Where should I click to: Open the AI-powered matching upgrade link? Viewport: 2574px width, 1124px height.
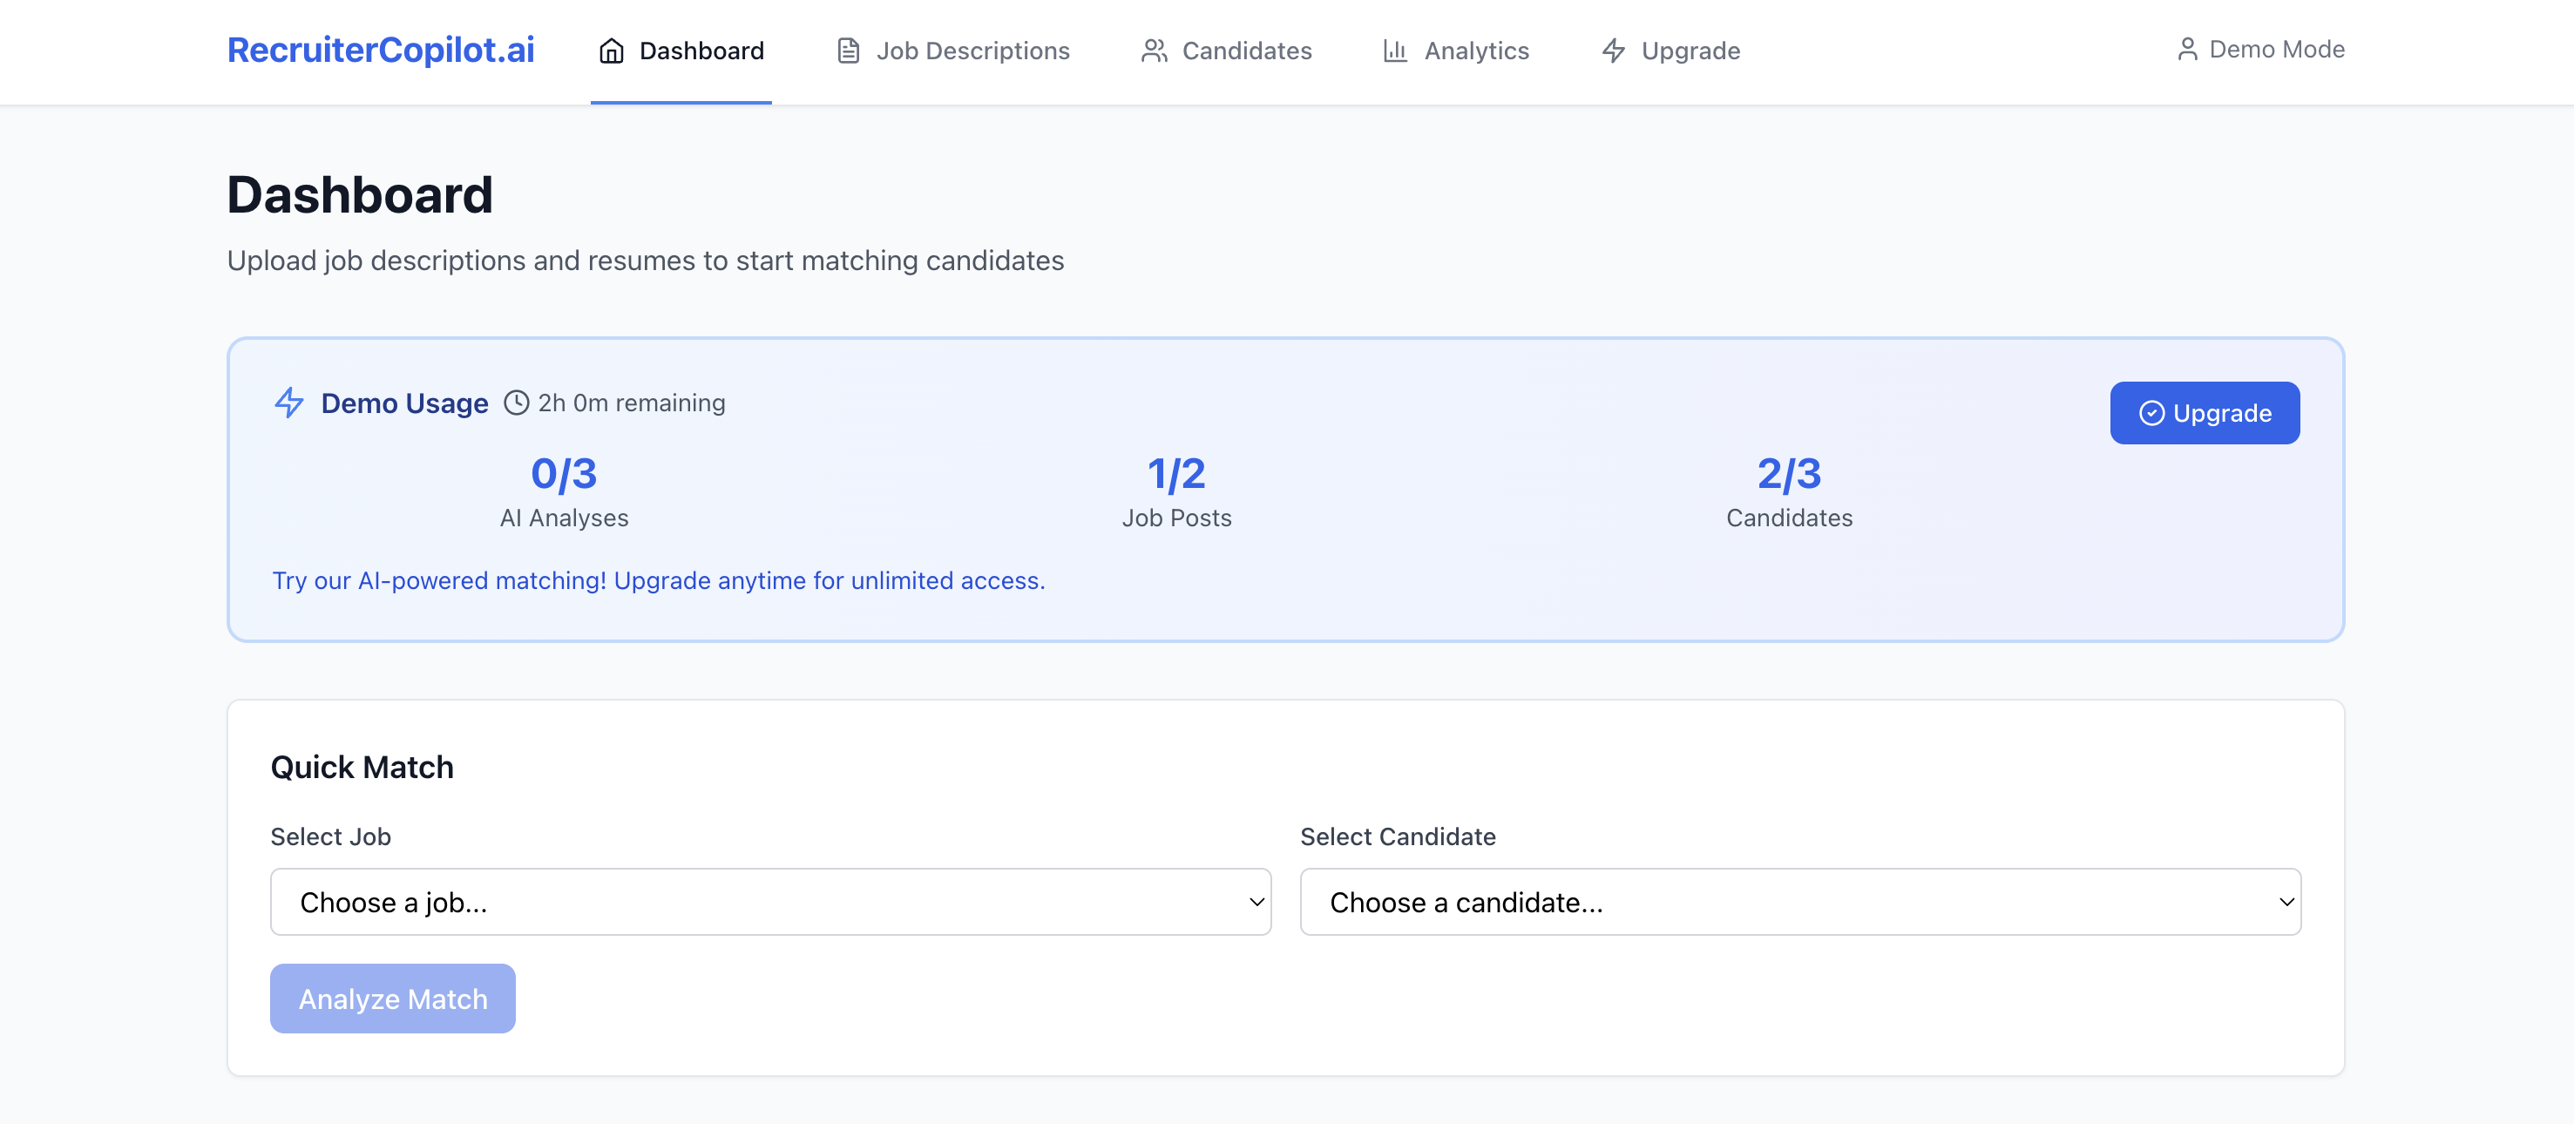659,580
